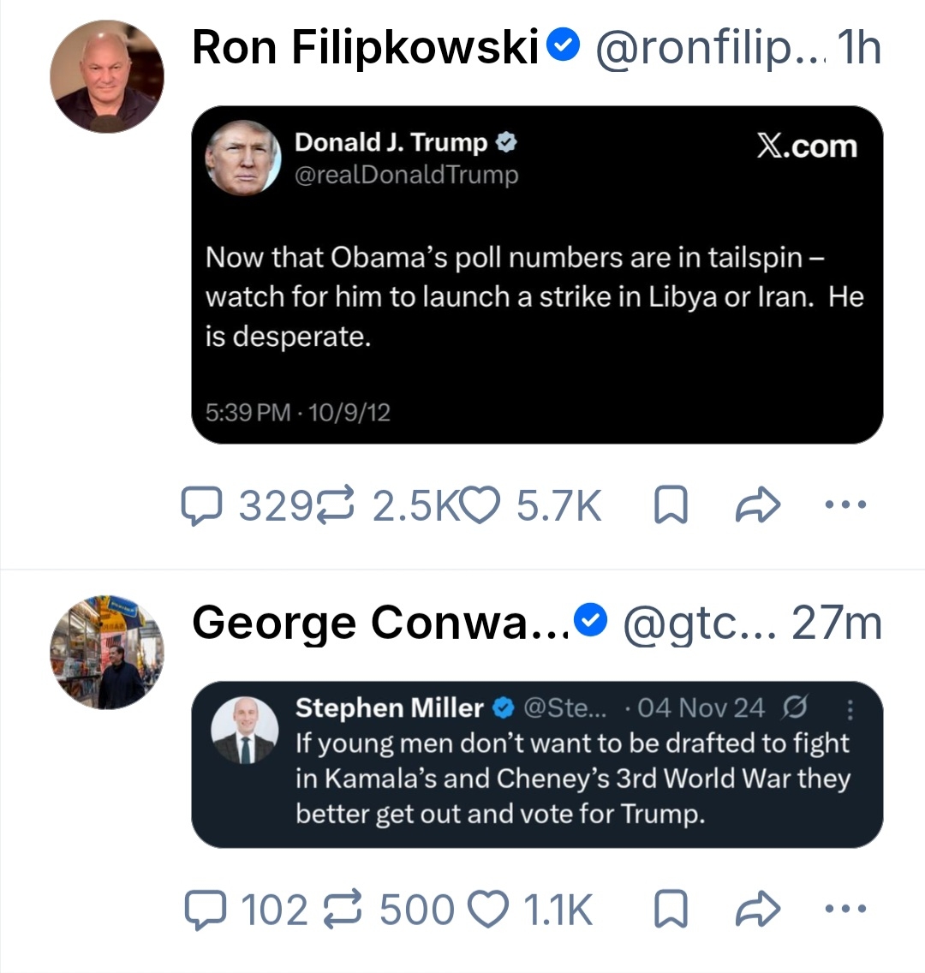Share George Conway's post
Viewport: 925px width, 973px height.
758,910
